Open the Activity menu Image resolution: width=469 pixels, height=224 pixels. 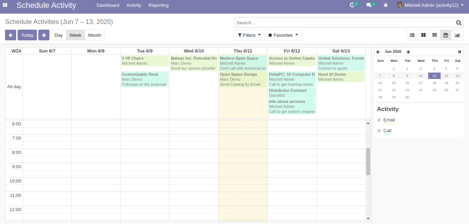point(134,5)
